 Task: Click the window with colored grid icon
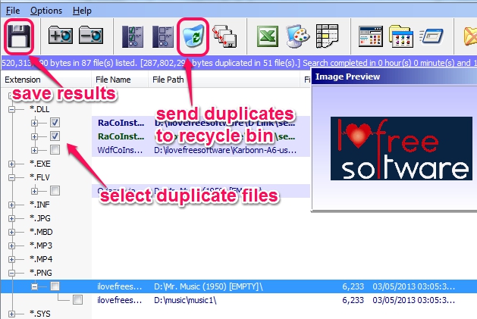(x=371, y=36)
